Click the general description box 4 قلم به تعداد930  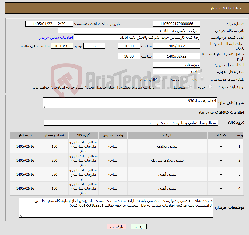tap(130, 103)
